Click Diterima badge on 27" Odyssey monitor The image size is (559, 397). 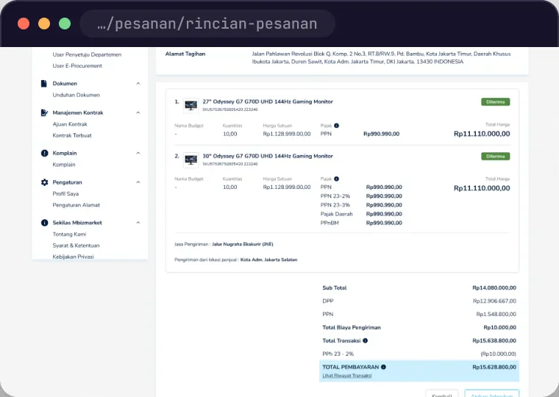tap(496, 102)
